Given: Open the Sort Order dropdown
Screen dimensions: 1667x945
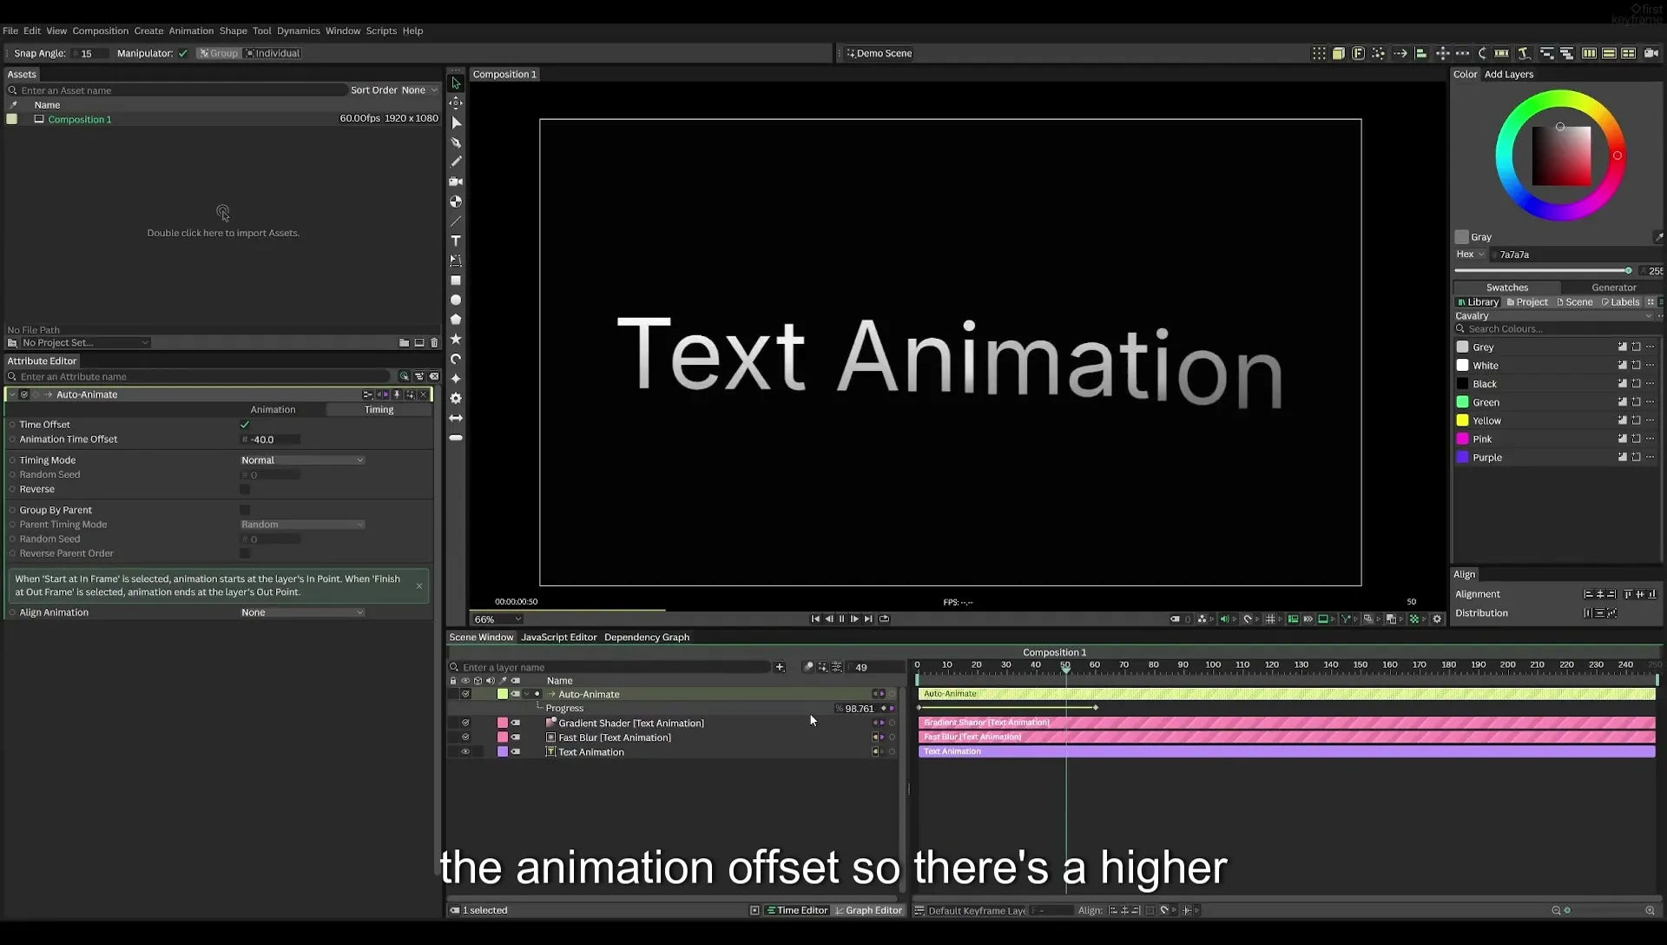Looking at the screenshot, I should point(419,90).
